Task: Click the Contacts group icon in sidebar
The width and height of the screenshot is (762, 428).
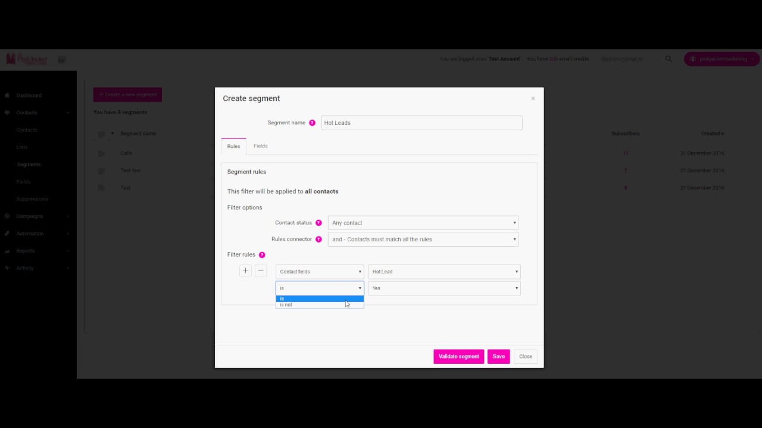Action: pyautogui.click(x=7, y=112)
